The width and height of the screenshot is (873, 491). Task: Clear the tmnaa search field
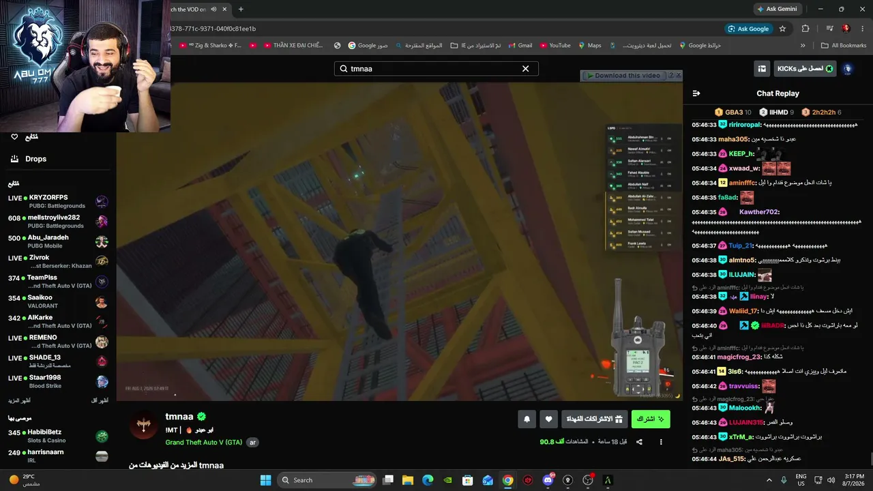coord(525,69)
